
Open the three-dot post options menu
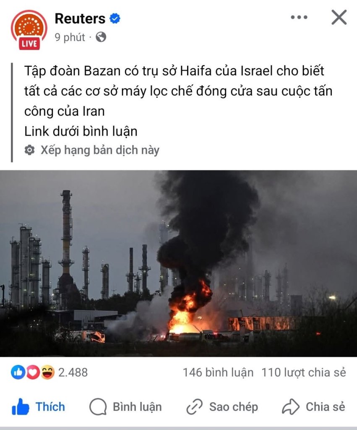pyautogui.click(x=299, y=17)
